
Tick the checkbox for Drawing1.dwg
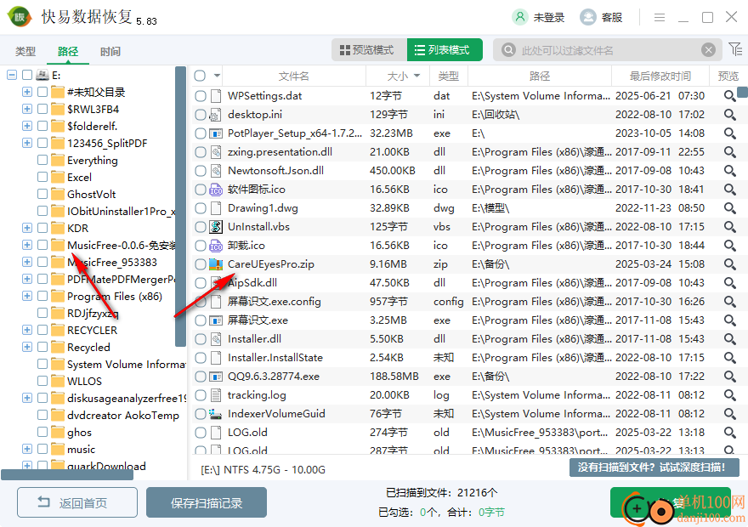pyautogui.click(x=201, y=208)
